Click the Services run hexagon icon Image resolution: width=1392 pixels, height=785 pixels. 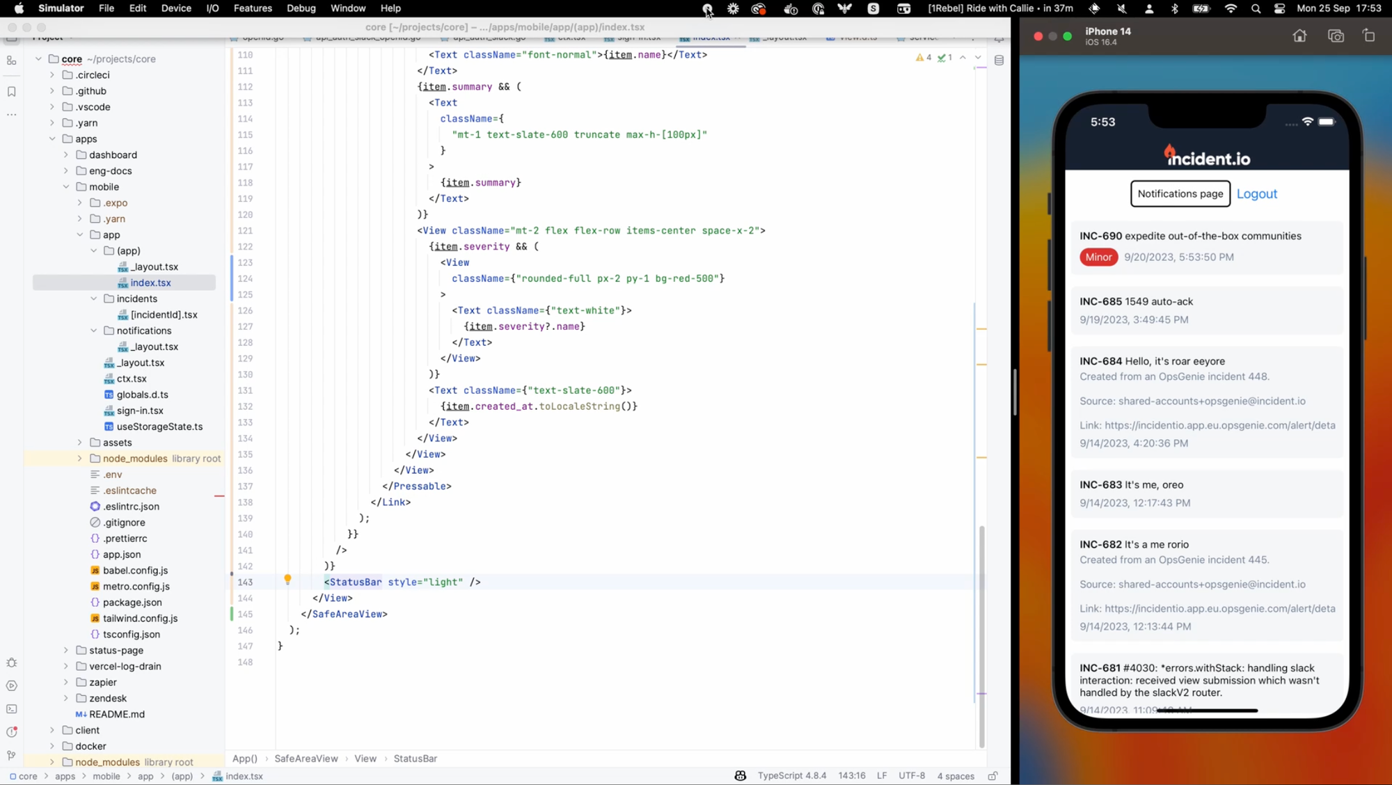coord(11,686)
